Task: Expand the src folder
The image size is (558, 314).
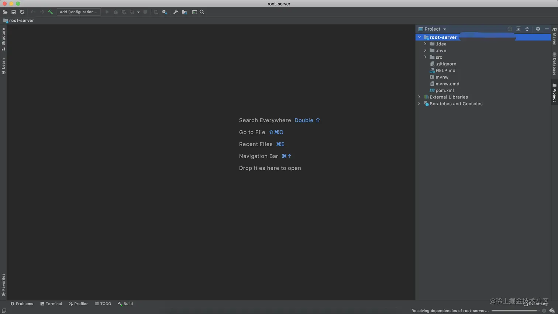Action: tap(425, 57)
